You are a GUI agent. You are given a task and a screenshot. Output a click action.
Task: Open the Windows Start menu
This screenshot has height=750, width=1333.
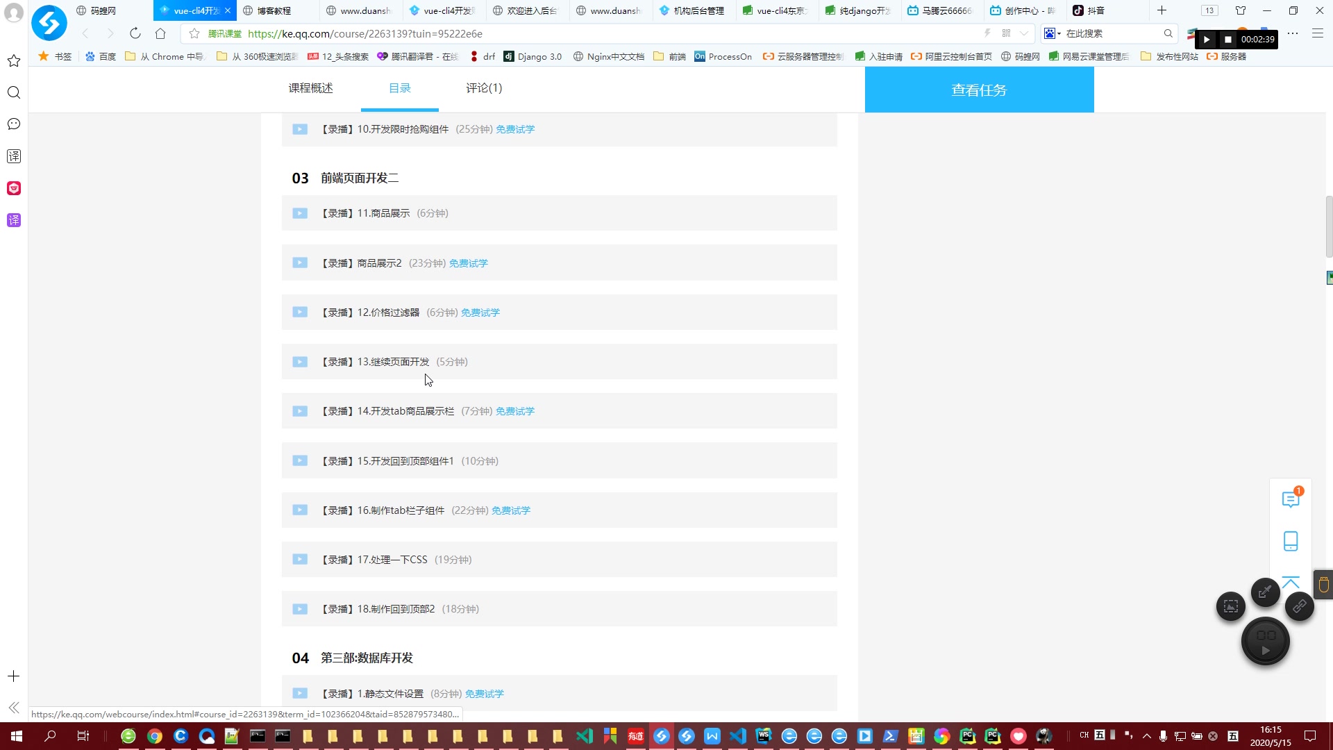(x=17, y=736)
